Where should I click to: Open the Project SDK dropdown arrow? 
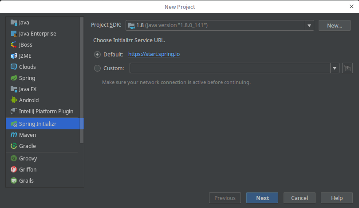(309, 25)
